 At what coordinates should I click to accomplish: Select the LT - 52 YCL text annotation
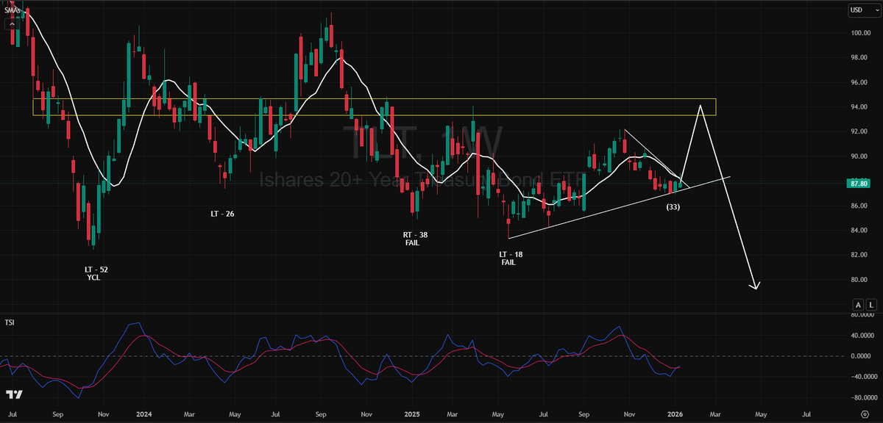96,274
